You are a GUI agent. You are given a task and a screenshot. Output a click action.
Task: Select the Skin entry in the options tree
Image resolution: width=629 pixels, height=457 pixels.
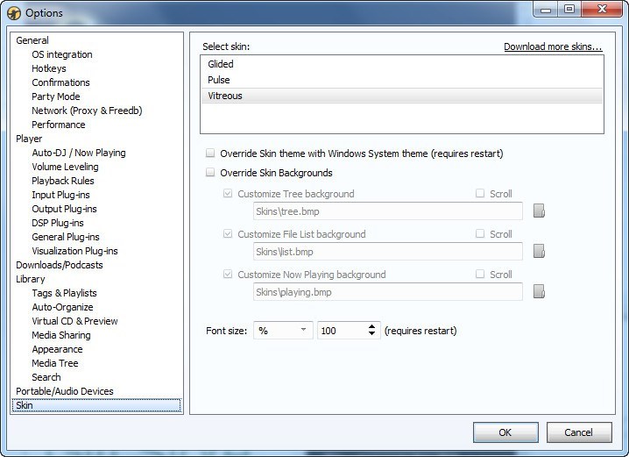click(96, 405)
